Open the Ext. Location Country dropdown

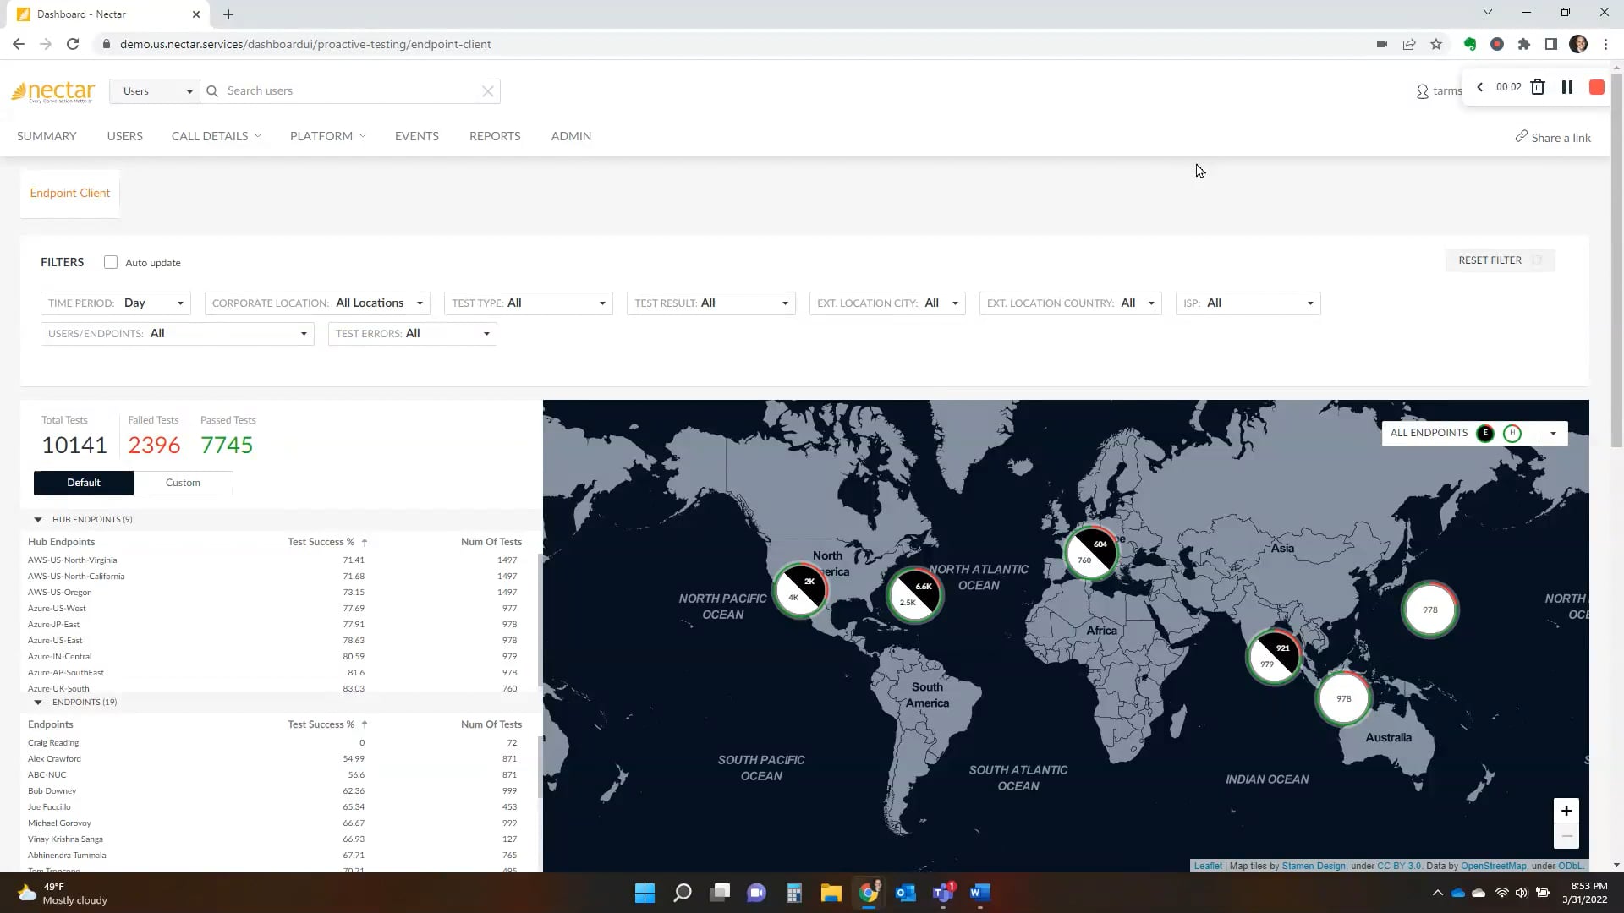1071,303
